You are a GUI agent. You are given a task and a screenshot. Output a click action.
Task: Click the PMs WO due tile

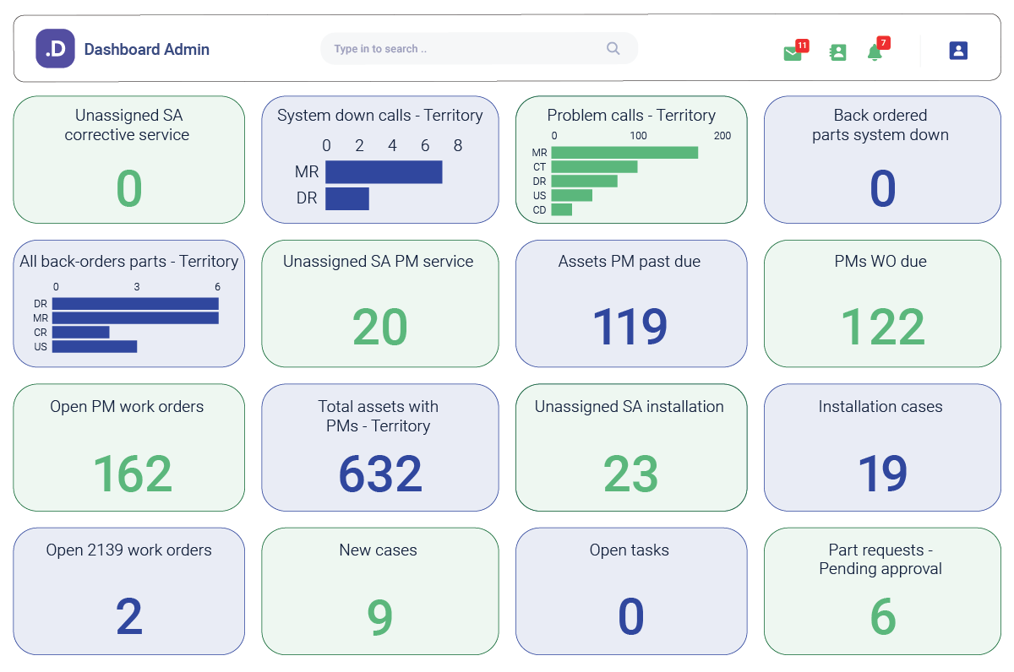coord(882,304)
